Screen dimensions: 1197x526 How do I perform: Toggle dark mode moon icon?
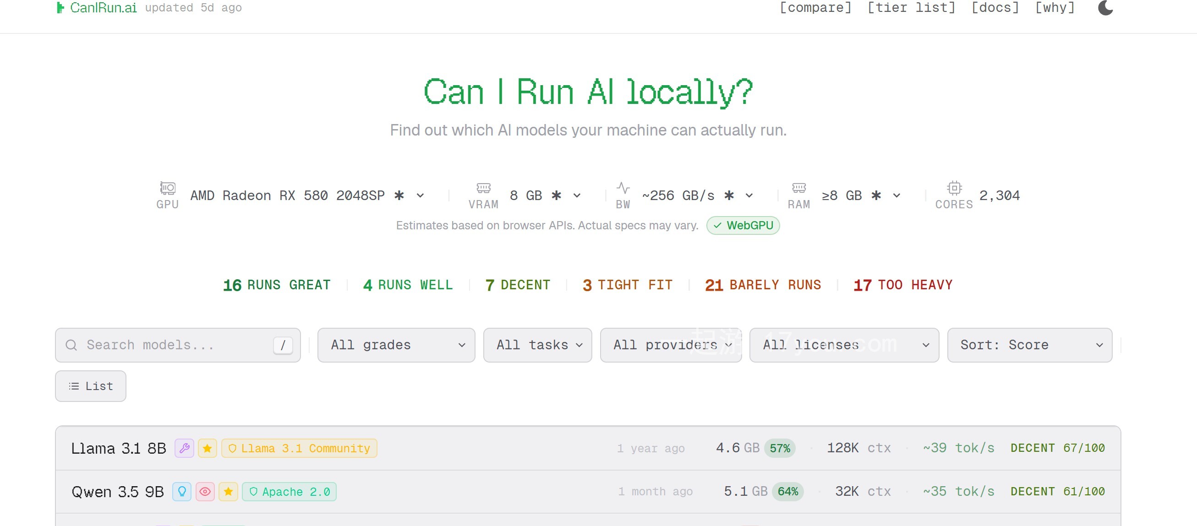[x=1105, y=8]
